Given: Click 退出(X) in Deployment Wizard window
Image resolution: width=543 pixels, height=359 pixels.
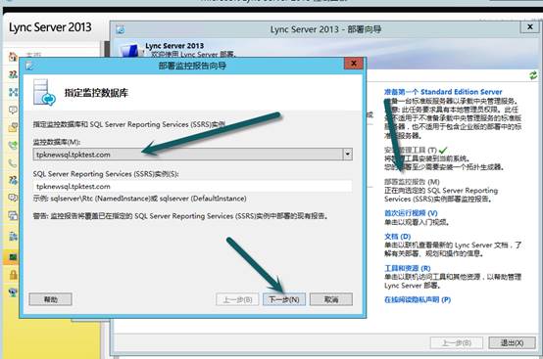Looking at the screenshot, I should coord(512,342).
